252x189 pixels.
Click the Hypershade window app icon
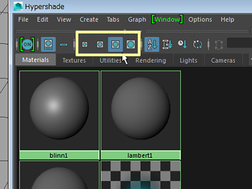click(x=18, y=6)
